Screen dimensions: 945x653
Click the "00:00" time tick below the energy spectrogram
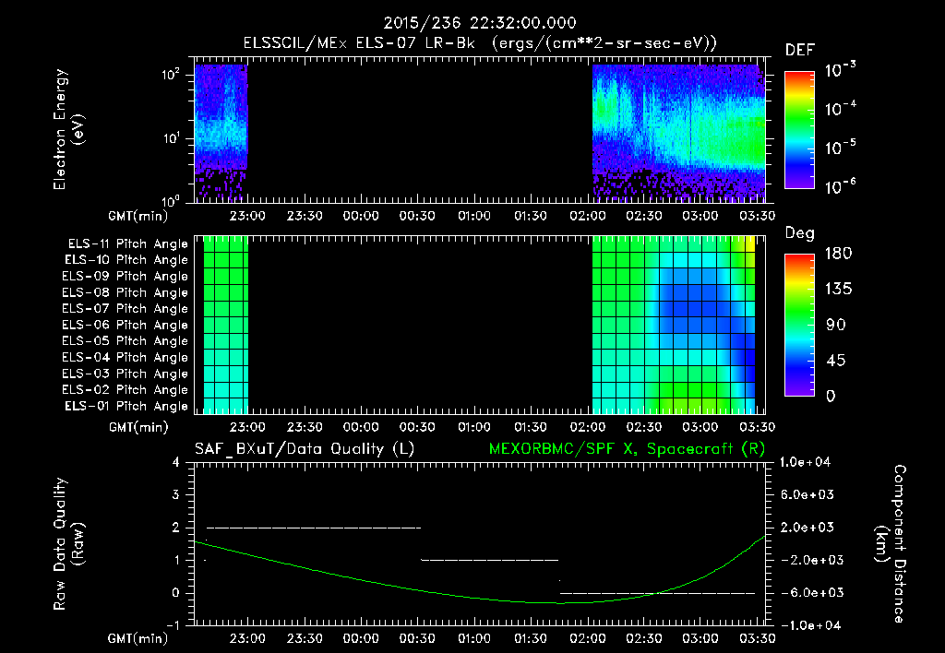click(361, 216)
